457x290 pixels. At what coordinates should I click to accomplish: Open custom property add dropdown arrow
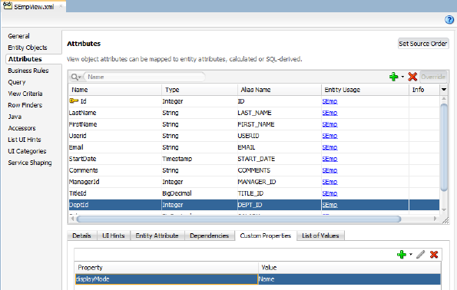point(411,255)
